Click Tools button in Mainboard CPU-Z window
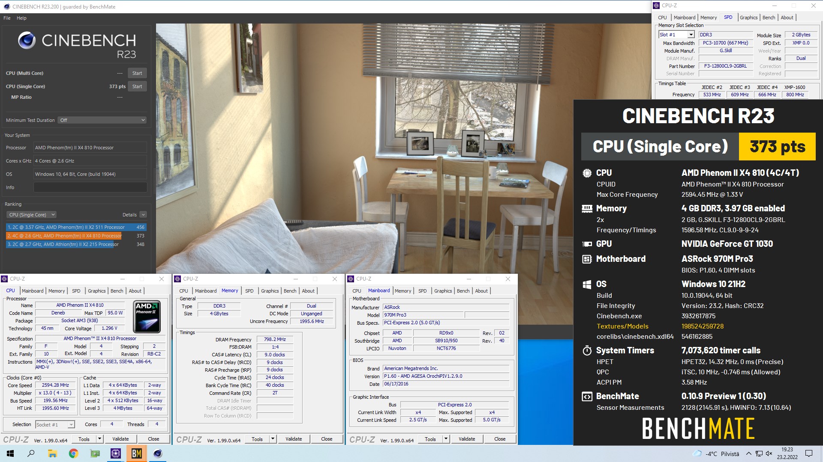The width and height of the screenshot is (823, 462). (x=430, y=439)
